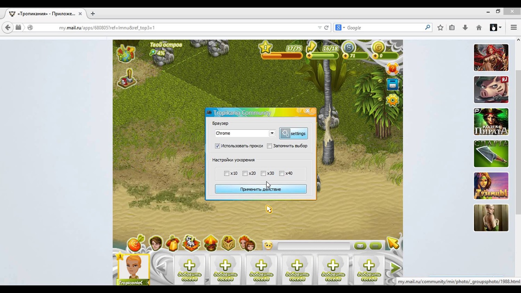Uncheck the Использовать прокси checkbox

(x=217, y=146)
